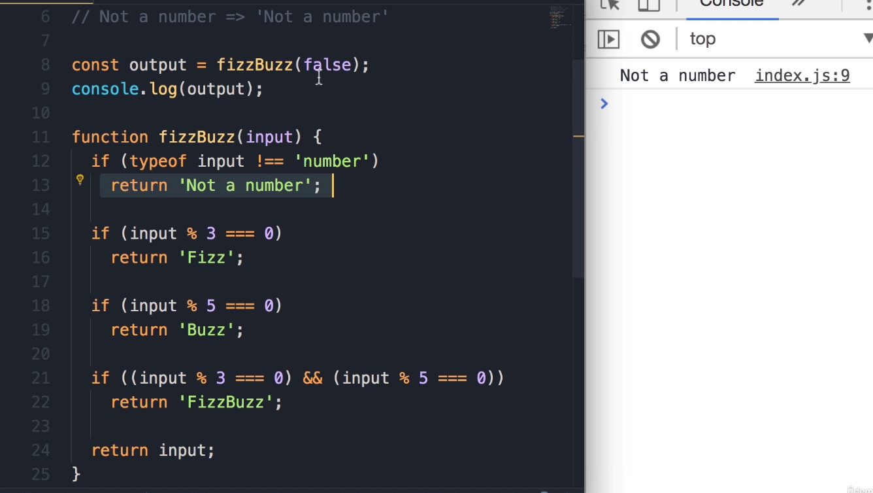The image size is (873, 493).
Task: Click the 'Buzz' string on line 19
Action: pos(206,330)
